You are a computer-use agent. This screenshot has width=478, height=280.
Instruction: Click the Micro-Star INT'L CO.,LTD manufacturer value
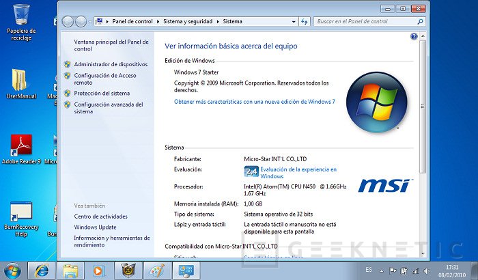(x=275, y=159)
